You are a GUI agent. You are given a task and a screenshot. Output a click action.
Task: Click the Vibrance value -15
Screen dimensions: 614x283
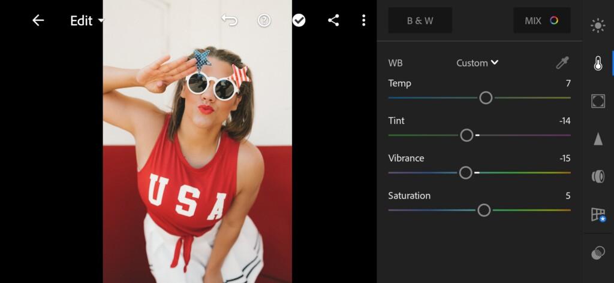[565, 159]
